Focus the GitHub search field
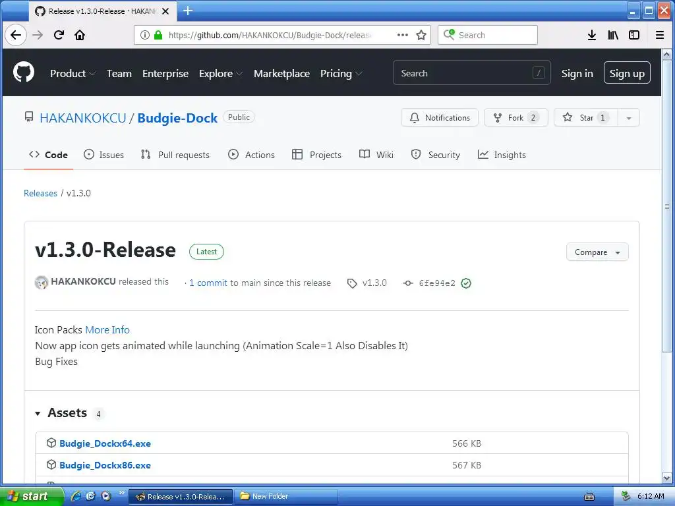This screenshot has height=506, width=675. coord(471,73)
